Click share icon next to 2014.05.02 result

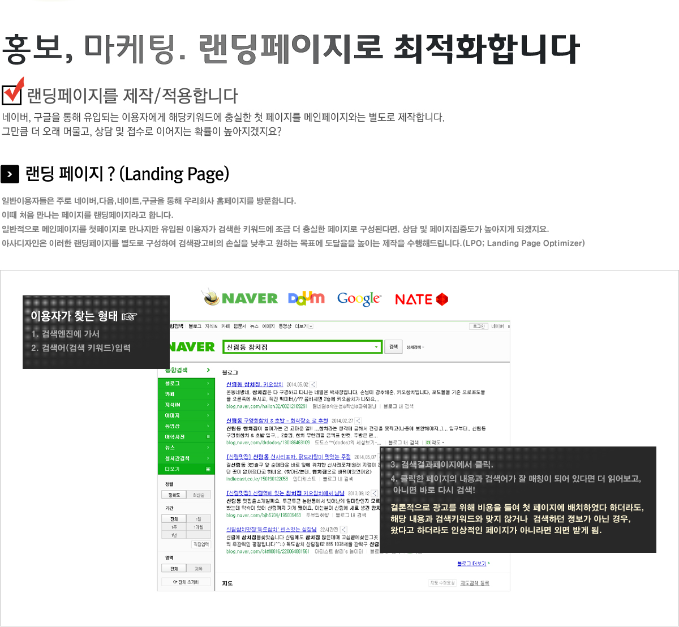coord(313,384)
